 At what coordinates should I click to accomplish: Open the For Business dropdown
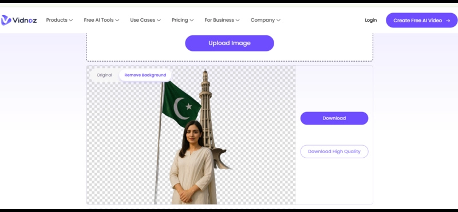tap(222, 20)
